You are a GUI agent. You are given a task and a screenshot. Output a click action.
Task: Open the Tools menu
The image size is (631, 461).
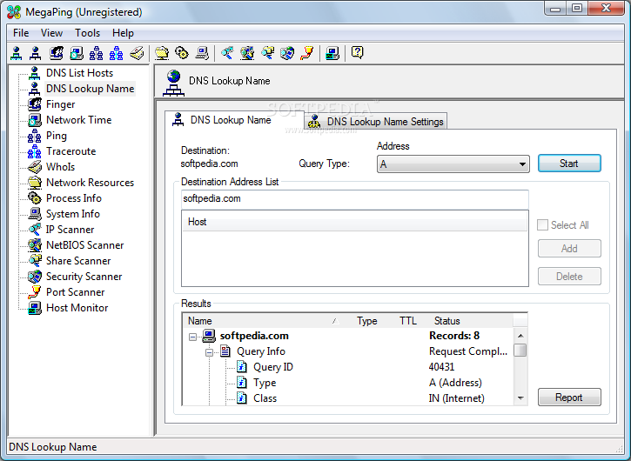pos(87,33)
